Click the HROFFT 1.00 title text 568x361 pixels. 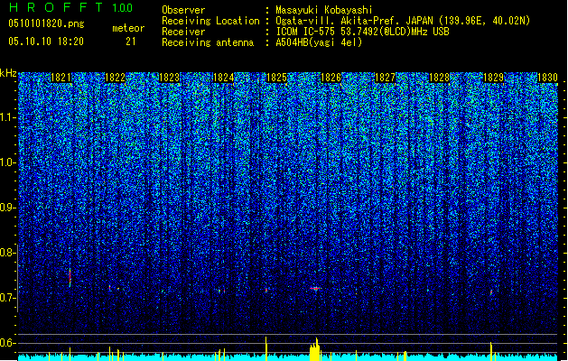click(x=70, y=7)
